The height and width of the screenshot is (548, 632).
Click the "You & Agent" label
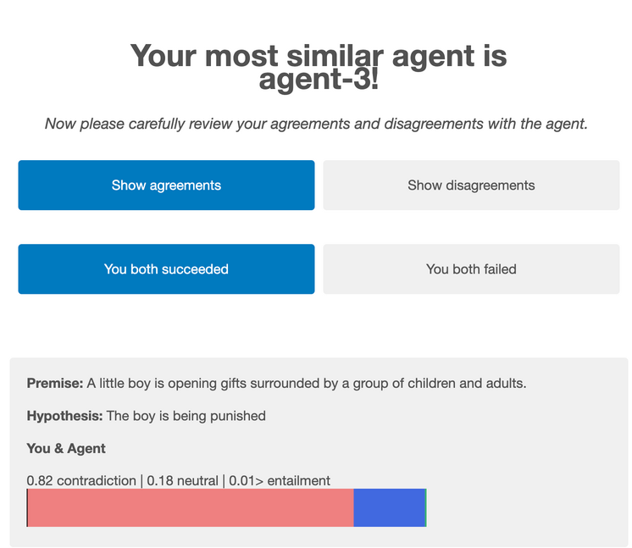[x=66, y=448]
